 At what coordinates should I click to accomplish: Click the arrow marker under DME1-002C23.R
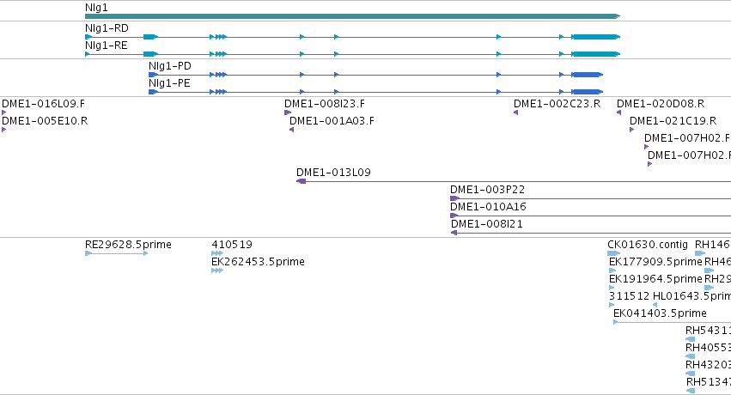pos(515,112)
